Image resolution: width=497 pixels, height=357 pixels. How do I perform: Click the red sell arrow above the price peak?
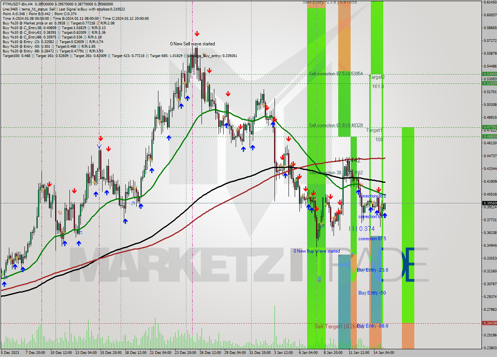tap(197, 34)
